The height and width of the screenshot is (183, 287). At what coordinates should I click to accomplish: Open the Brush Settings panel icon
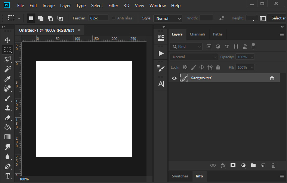point(161,68)
